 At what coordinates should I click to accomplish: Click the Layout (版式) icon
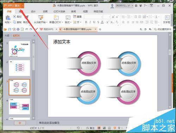click(68, 18)
